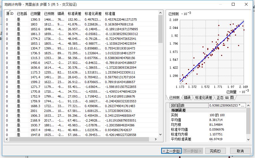Select measured value 1906.3
255x158 pixels.
click(35, 116)
